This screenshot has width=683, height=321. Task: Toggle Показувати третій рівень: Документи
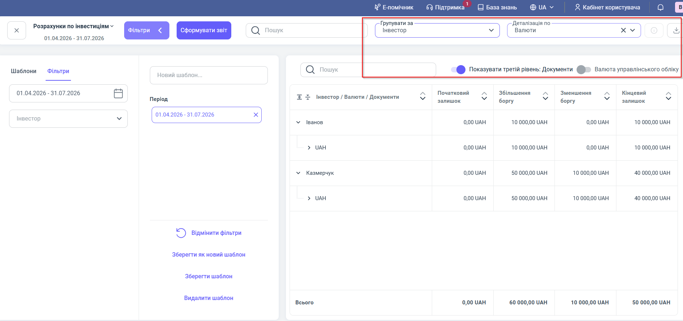[458, 69]
